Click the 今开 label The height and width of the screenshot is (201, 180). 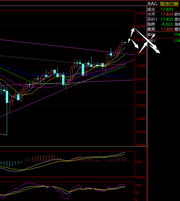151,14
